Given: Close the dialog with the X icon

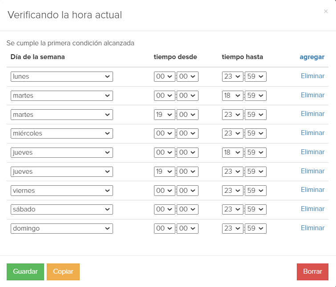Looking at the screenshot, I should [326, 12].
